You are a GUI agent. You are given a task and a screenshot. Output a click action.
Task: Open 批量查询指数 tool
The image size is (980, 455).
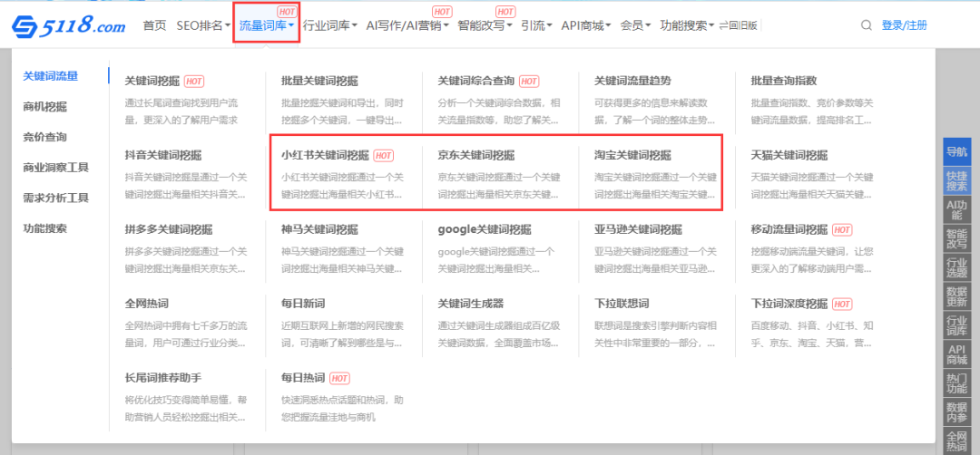784,82
